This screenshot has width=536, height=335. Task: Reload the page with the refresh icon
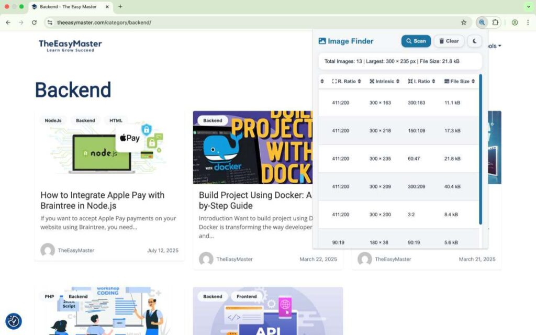coord(34,23)
